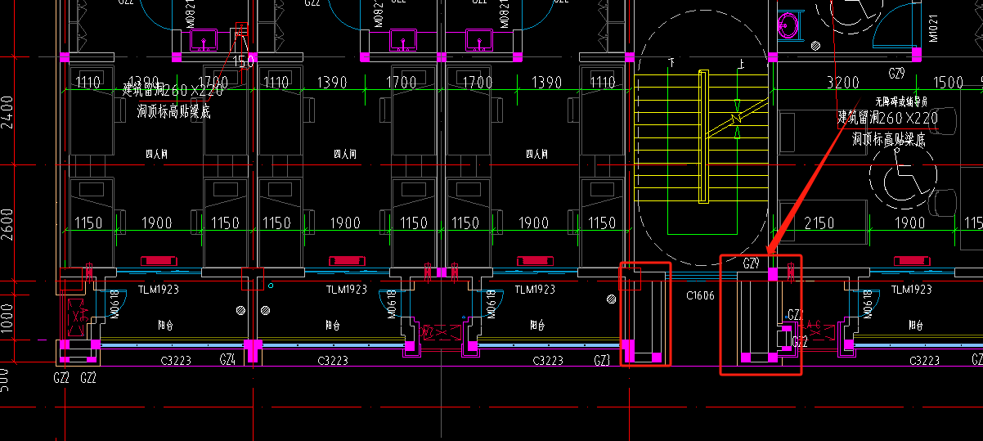983x441 pixels.
Task: Select 建筑留洞260X220 note near the 150 dimension
Action: (x=173, y=90)
